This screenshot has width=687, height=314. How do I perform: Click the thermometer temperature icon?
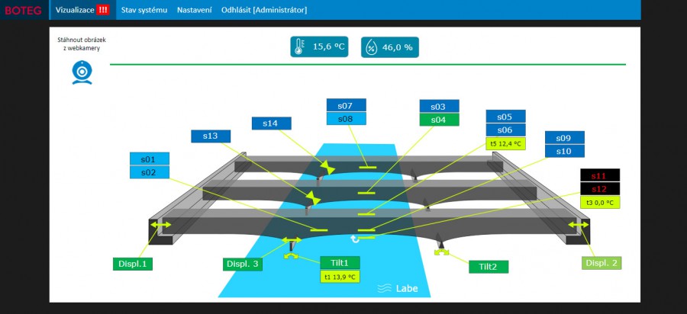(x=300, y=47)
